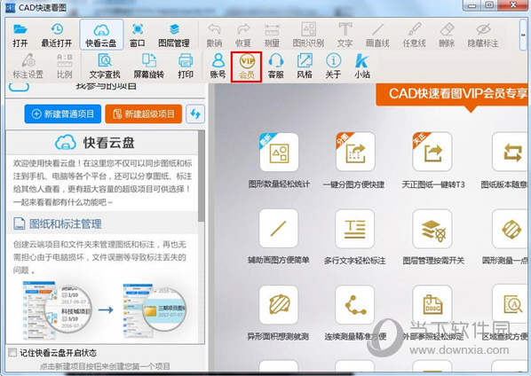The image size is (531, 376).
Task: Select the 删除 eraser tool
Action: (x=447, y=35)
